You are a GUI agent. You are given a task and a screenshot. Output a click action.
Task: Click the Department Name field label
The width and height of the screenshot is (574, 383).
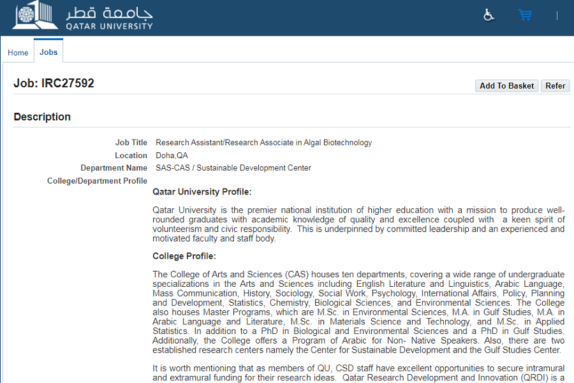[114, 168]
